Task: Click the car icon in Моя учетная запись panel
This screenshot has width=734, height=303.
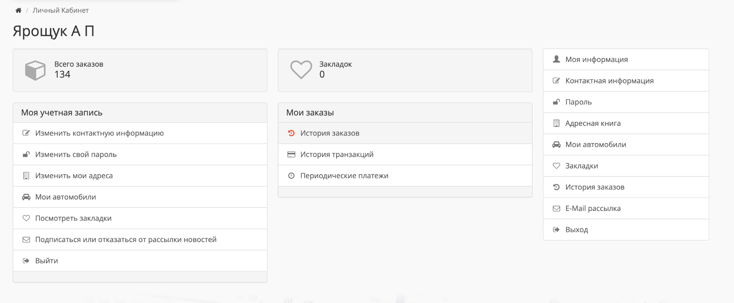Action: point(26,197)
